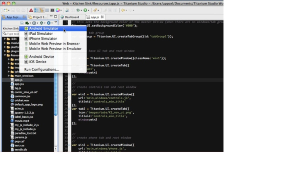Select movie.mp4 video file
This screenshot has height=179, width=287.
pyautogui.click(x=22, y=121)
